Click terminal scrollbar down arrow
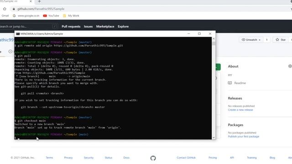Image resolution: width=292 pixels, height=164 pixels. coord(214,138)
